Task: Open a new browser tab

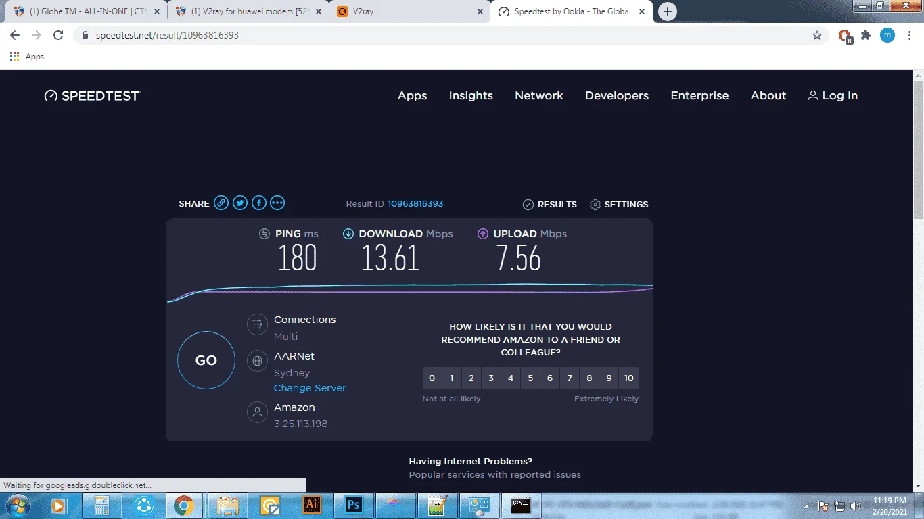Action: (x=668, y=11)
